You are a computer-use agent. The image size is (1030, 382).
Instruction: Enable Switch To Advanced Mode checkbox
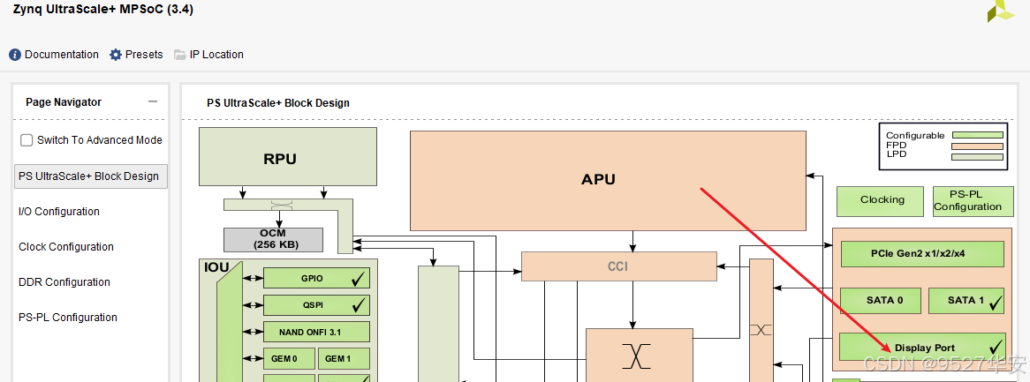coord(27,139)
